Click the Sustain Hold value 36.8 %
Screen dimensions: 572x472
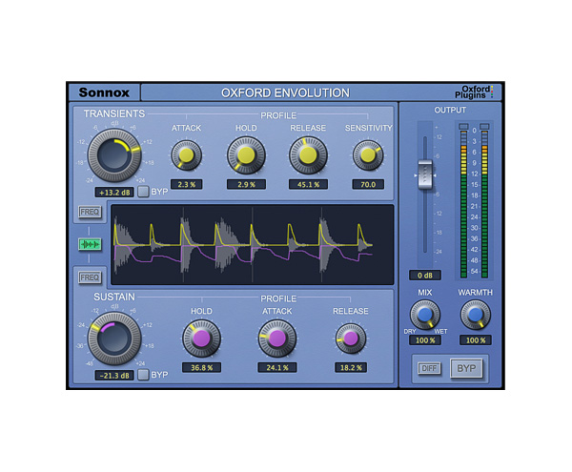click(x=201, y=367)
